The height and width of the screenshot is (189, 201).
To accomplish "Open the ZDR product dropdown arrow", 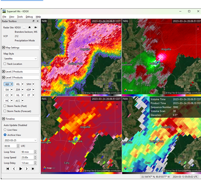I will point(22,90).
